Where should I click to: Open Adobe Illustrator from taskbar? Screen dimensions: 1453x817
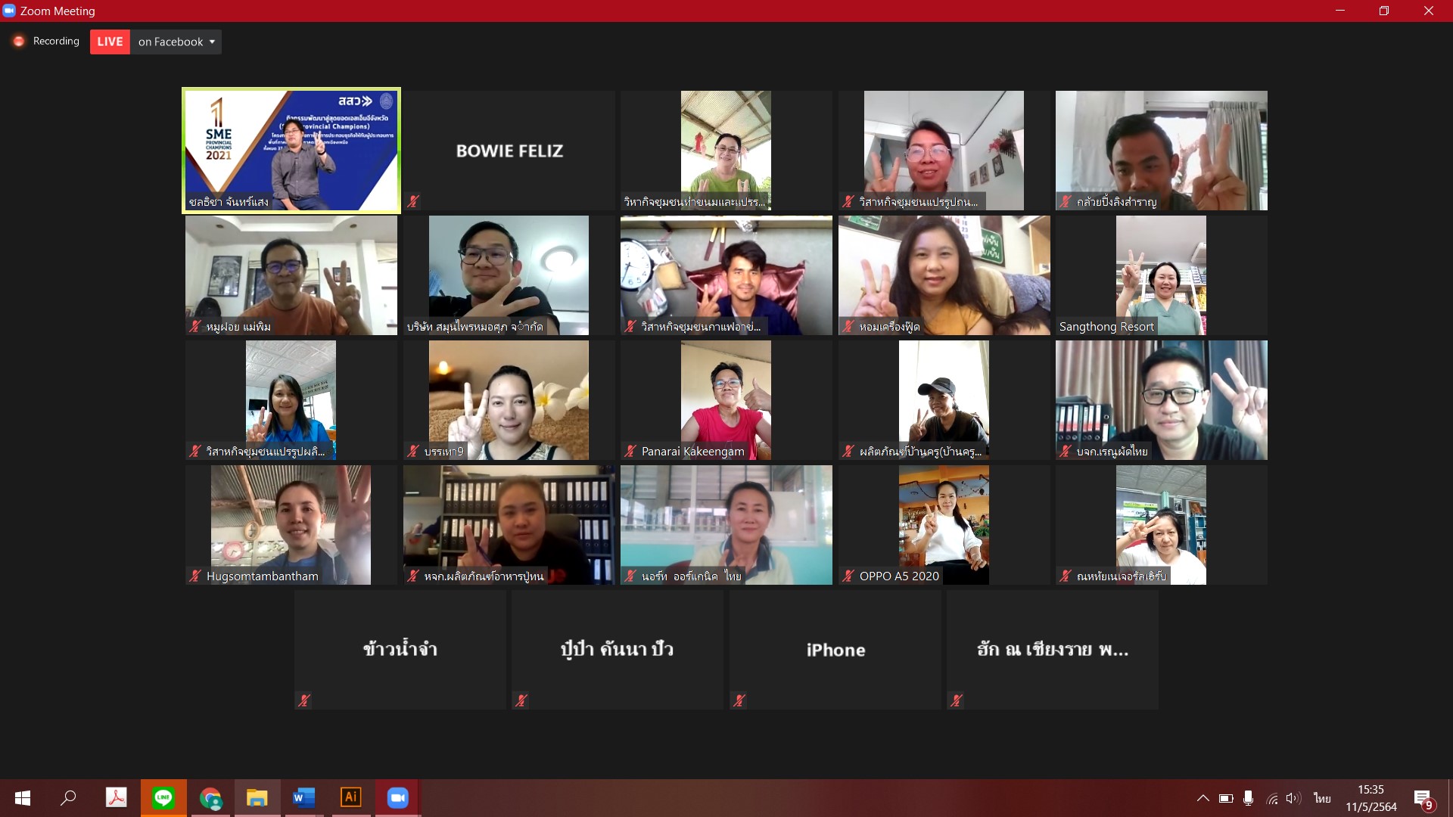tap(351, 797)
